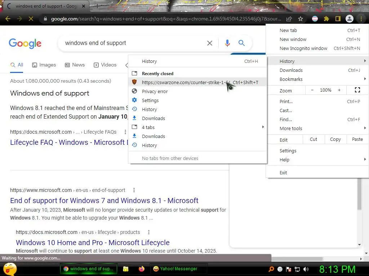Share this page via share icon

tap(289, 19)
